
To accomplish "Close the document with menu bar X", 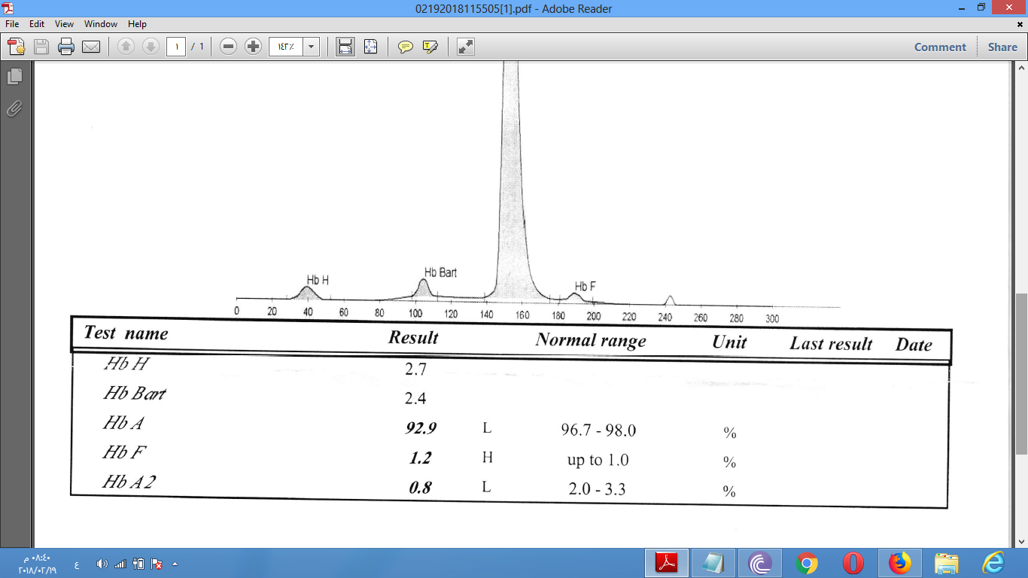I will tap(1020, 24).
